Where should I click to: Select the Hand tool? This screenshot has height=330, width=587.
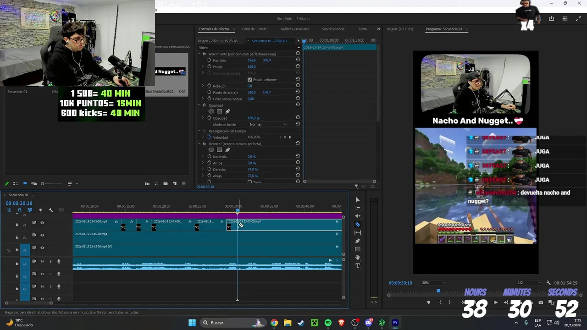pyautogui.click(x=358, y=258)
